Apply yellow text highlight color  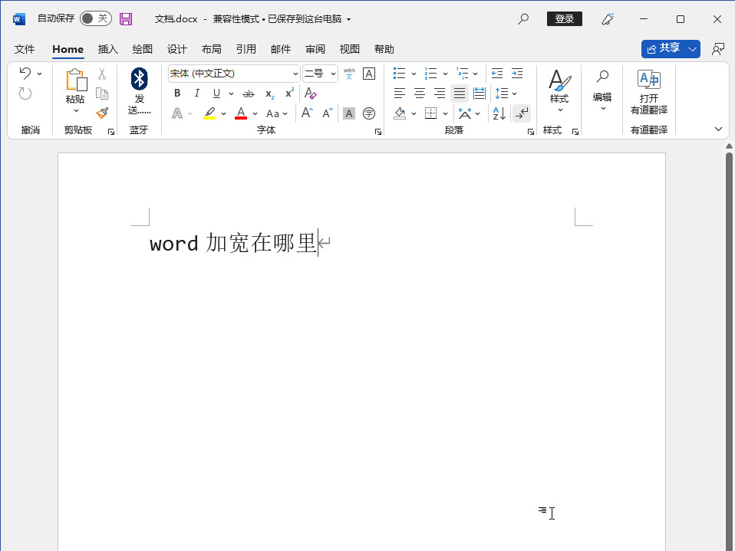click(x=209, y=113)
